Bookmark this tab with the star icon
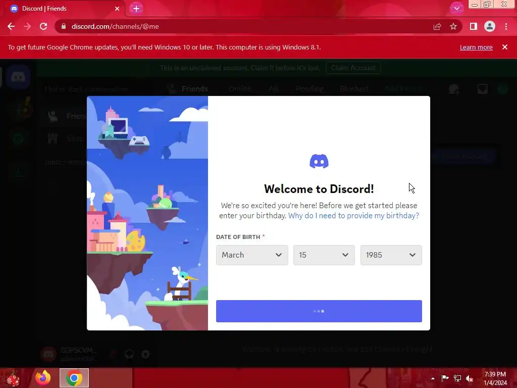The height and width of the screenshot is (388, 517). (x=453, y=26)
